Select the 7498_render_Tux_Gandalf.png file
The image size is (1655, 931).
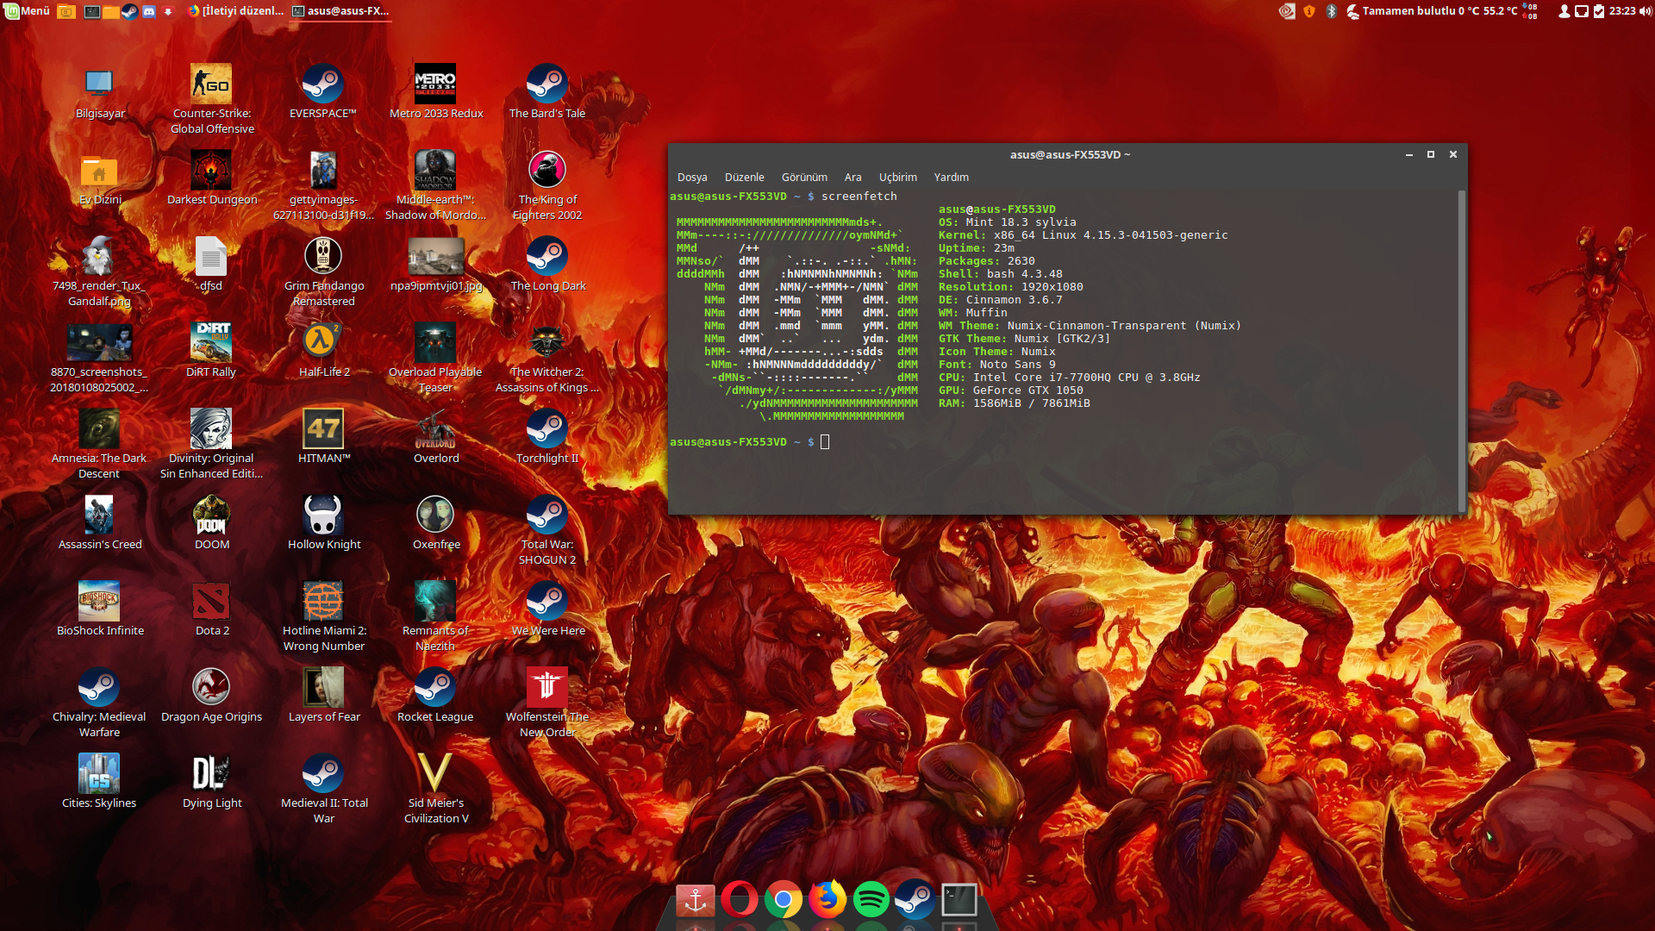click(99, 272)
